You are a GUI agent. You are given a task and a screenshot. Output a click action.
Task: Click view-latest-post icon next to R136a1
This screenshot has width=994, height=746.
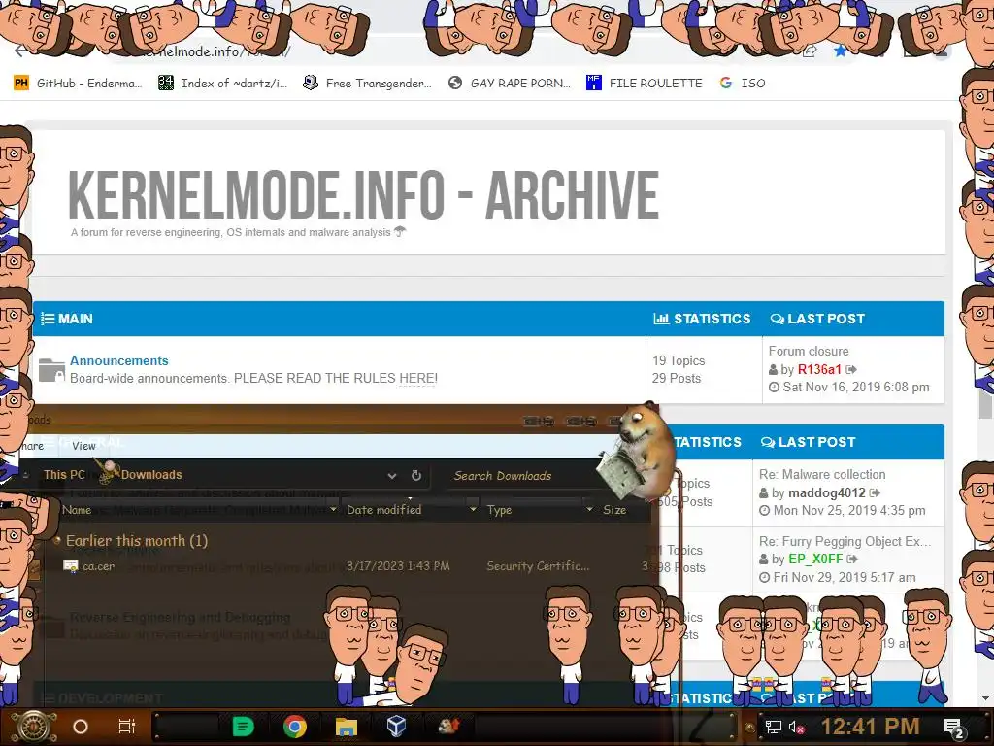[x=851, y=369]
